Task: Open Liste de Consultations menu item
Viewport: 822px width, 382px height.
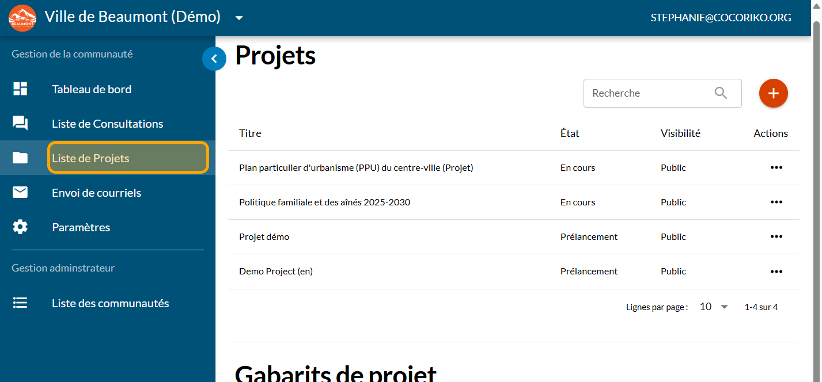Action: (x=107, y=124)
